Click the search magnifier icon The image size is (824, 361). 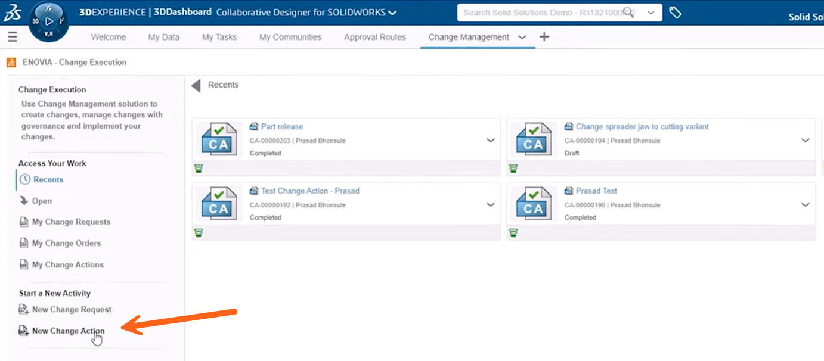[628, 12]
